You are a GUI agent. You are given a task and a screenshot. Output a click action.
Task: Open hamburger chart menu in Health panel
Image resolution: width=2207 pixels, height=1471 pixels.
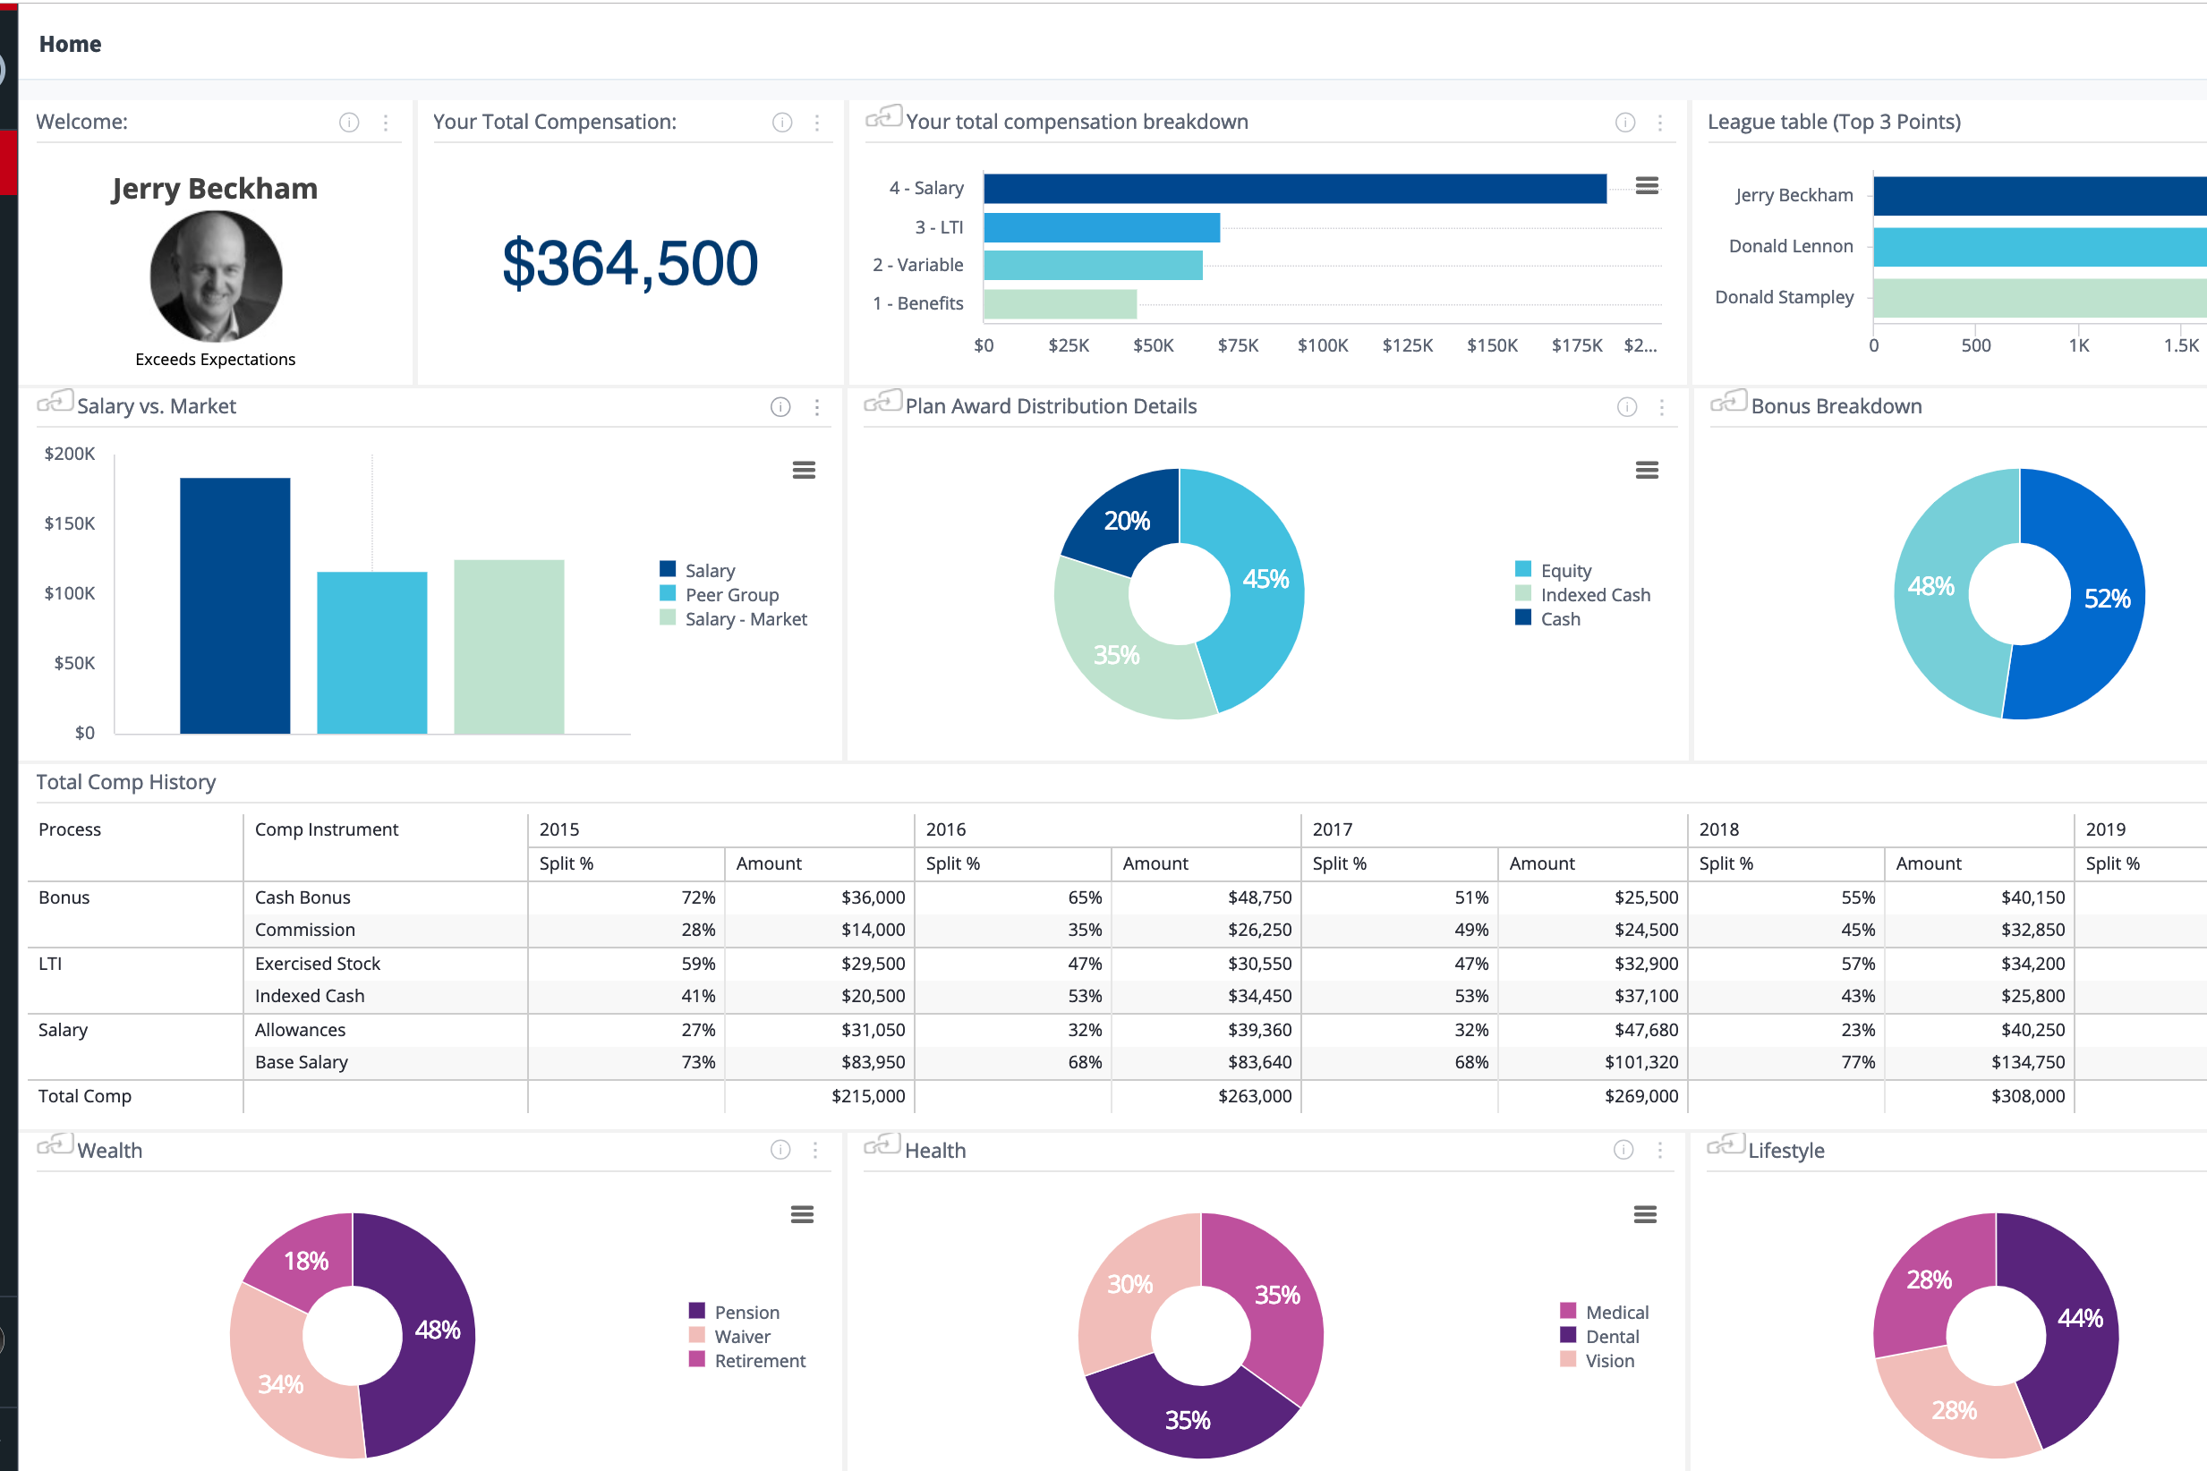(x=1645, y=1215)
